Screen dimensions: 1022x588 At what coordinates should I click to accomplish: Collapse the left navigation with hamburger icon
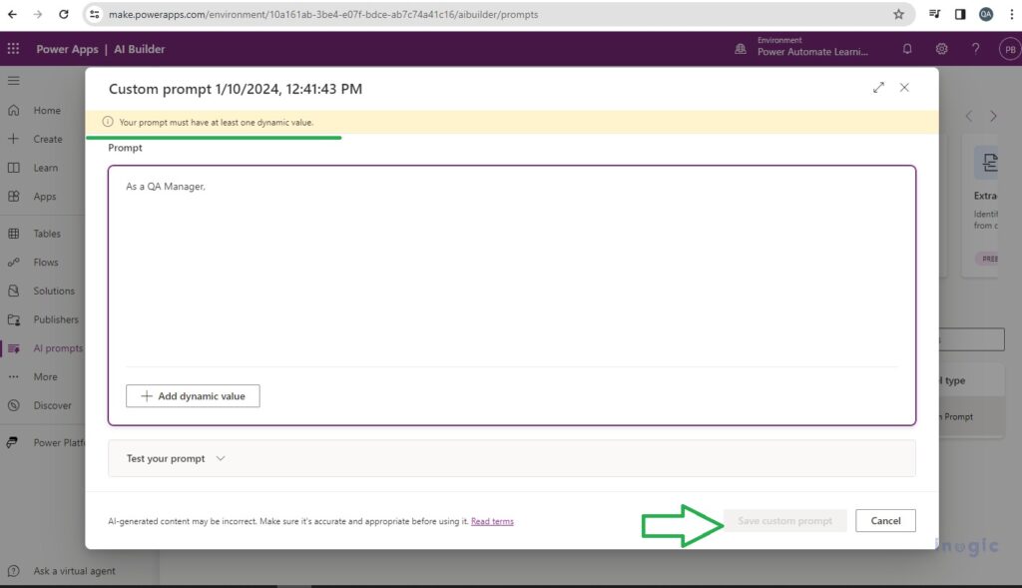(x=14, y=81)
